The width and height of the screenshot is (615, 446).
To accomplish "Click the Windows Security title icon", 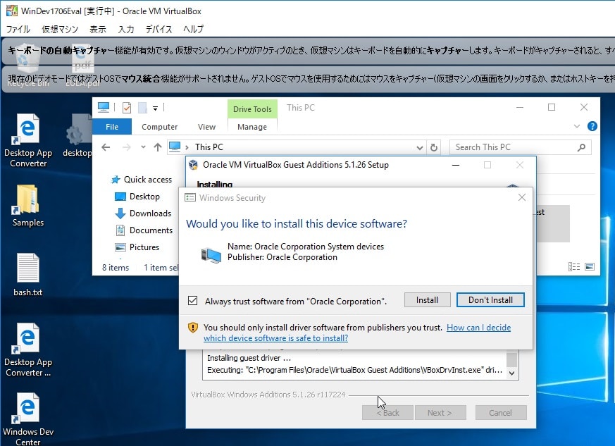I will pos(190,197).
